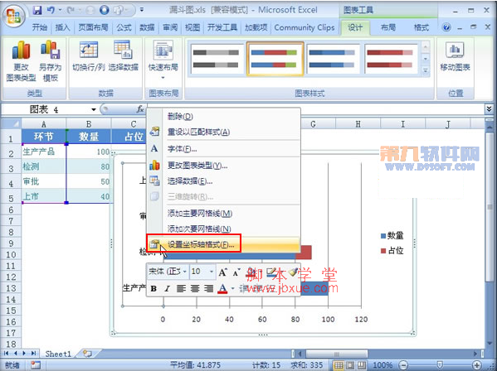
Task: Save chart as template
Action: pos(51,60)
